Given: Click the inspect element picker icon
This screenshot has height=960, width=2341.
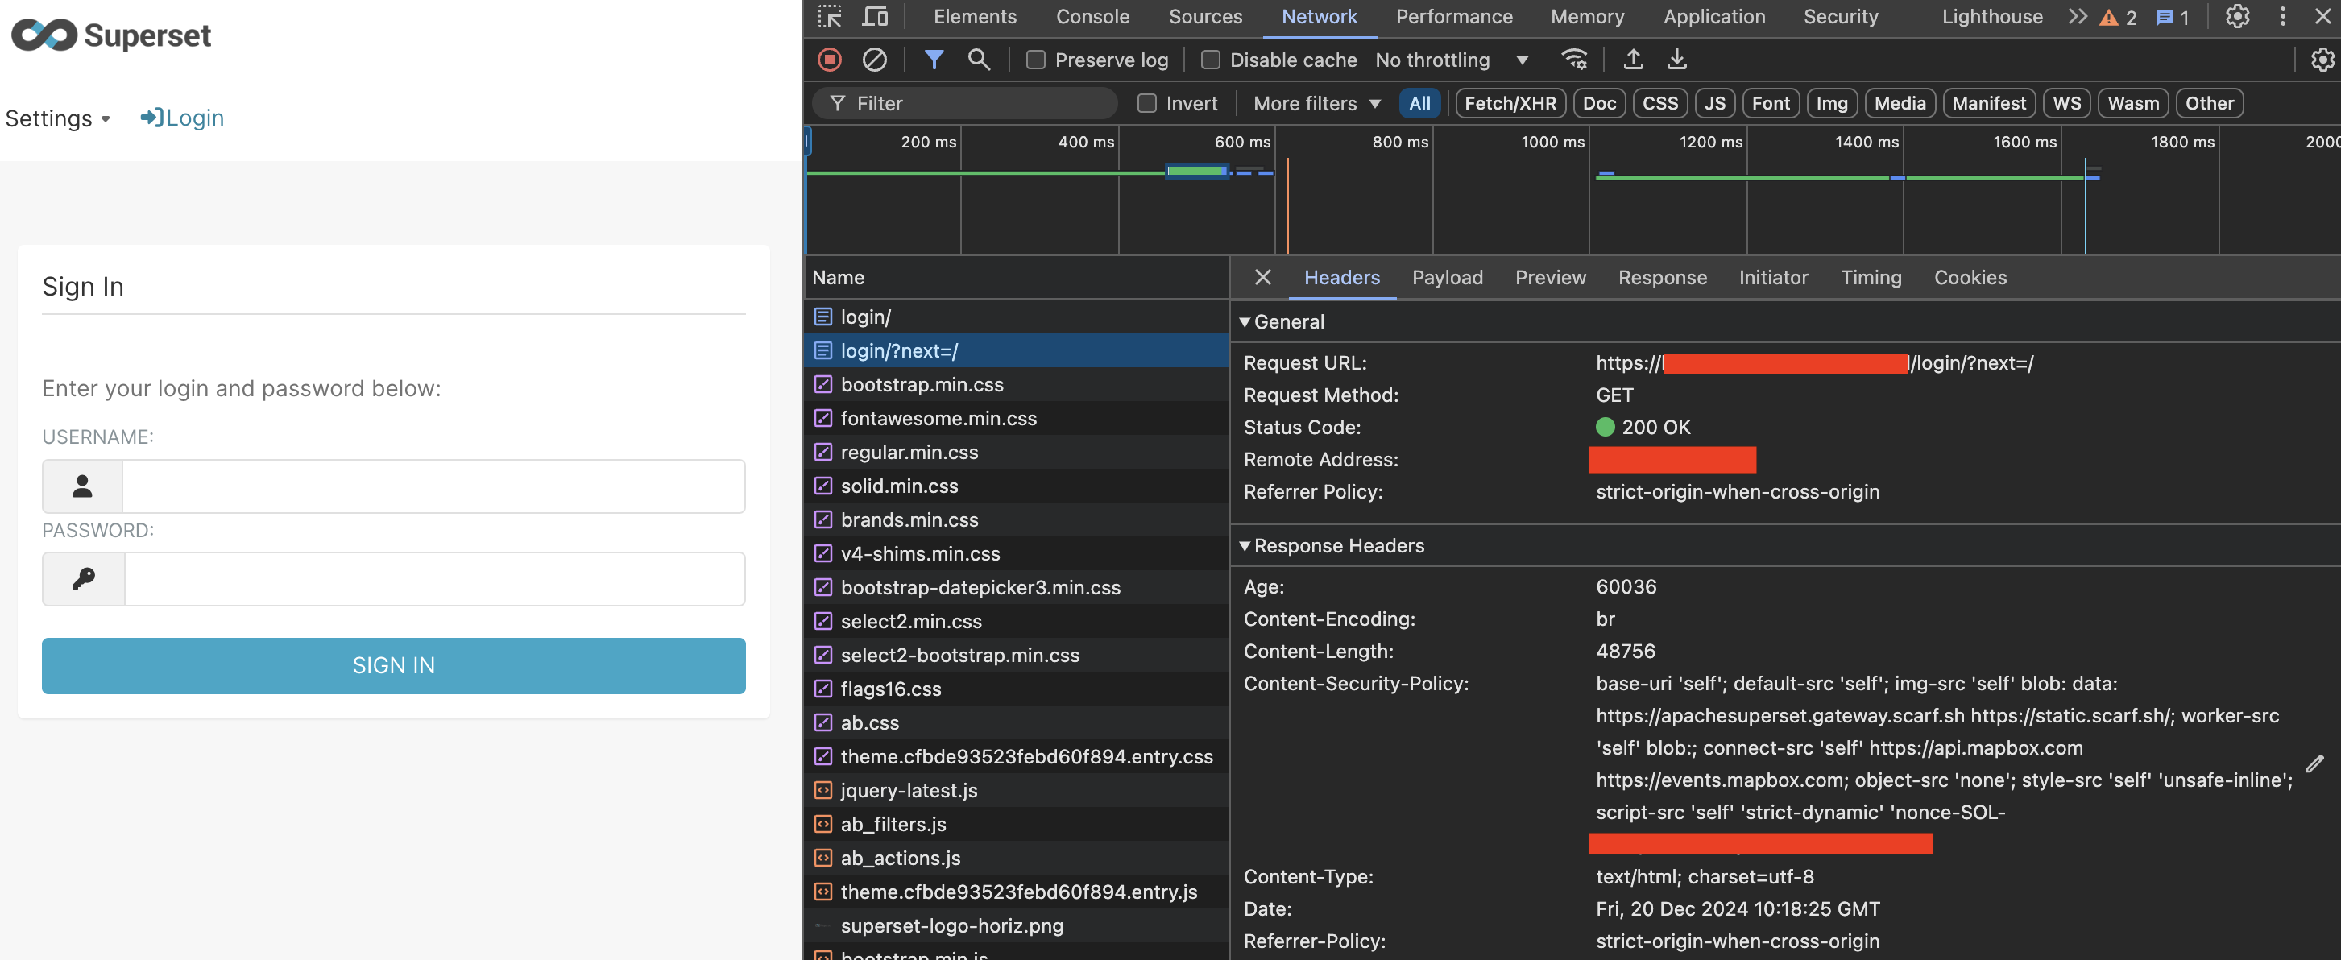Looking at the screenshot, I should pyautogui.click(x=829, y=16).
